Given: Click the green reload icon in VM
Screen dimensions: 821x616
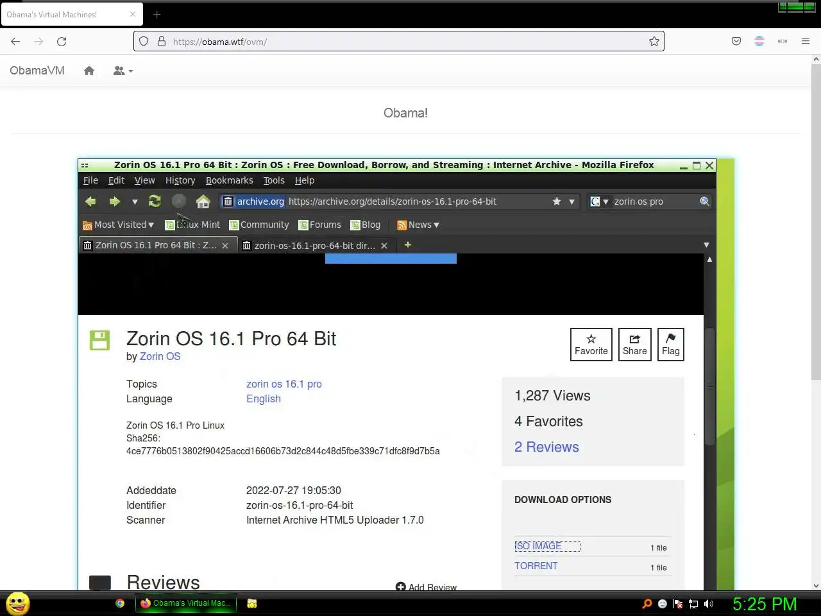Looking at the screenshot, I should point(155,201).
